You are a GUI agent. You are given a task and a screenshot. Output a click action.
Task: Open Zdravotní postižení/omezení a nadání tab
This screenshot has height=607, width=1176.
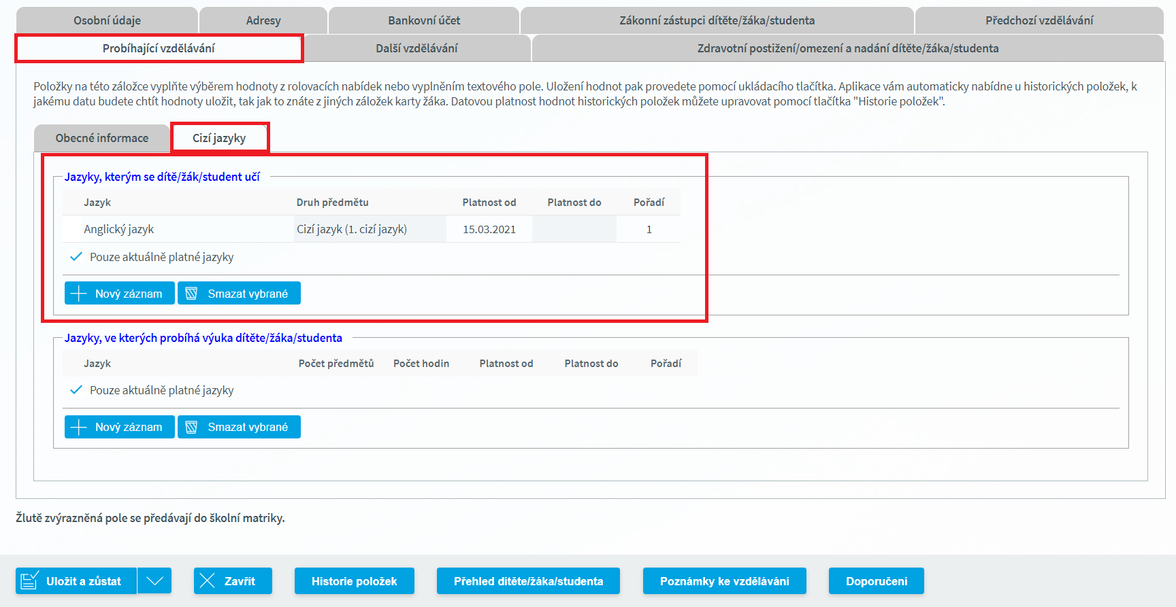[848, 48]
